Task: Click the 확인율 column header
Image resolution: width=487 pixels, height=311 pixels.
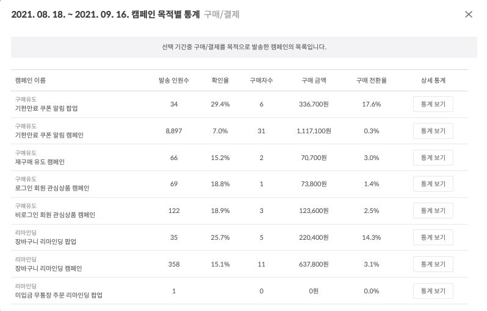Action: pyautogui.click(x=220, y=80)
